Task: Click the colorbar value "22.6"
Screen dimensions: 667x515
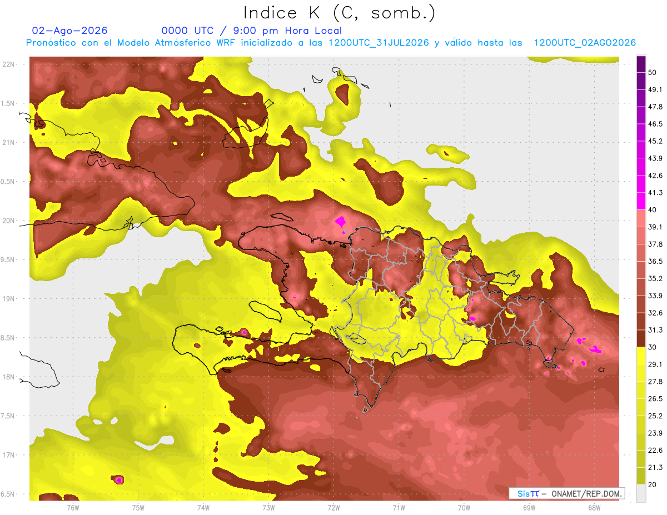Action: click(655, 451)
